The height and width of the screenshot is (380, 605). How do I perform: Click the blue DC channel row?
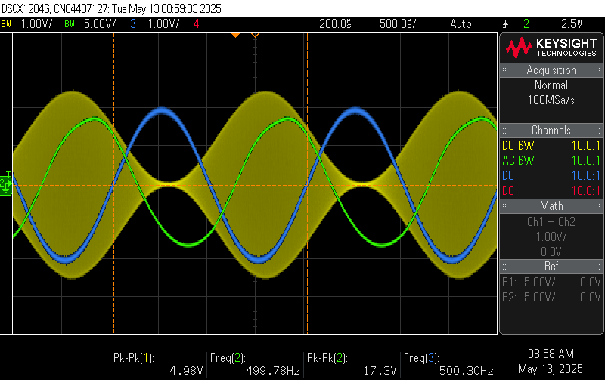pyautogui.click(x=551, y=176)
